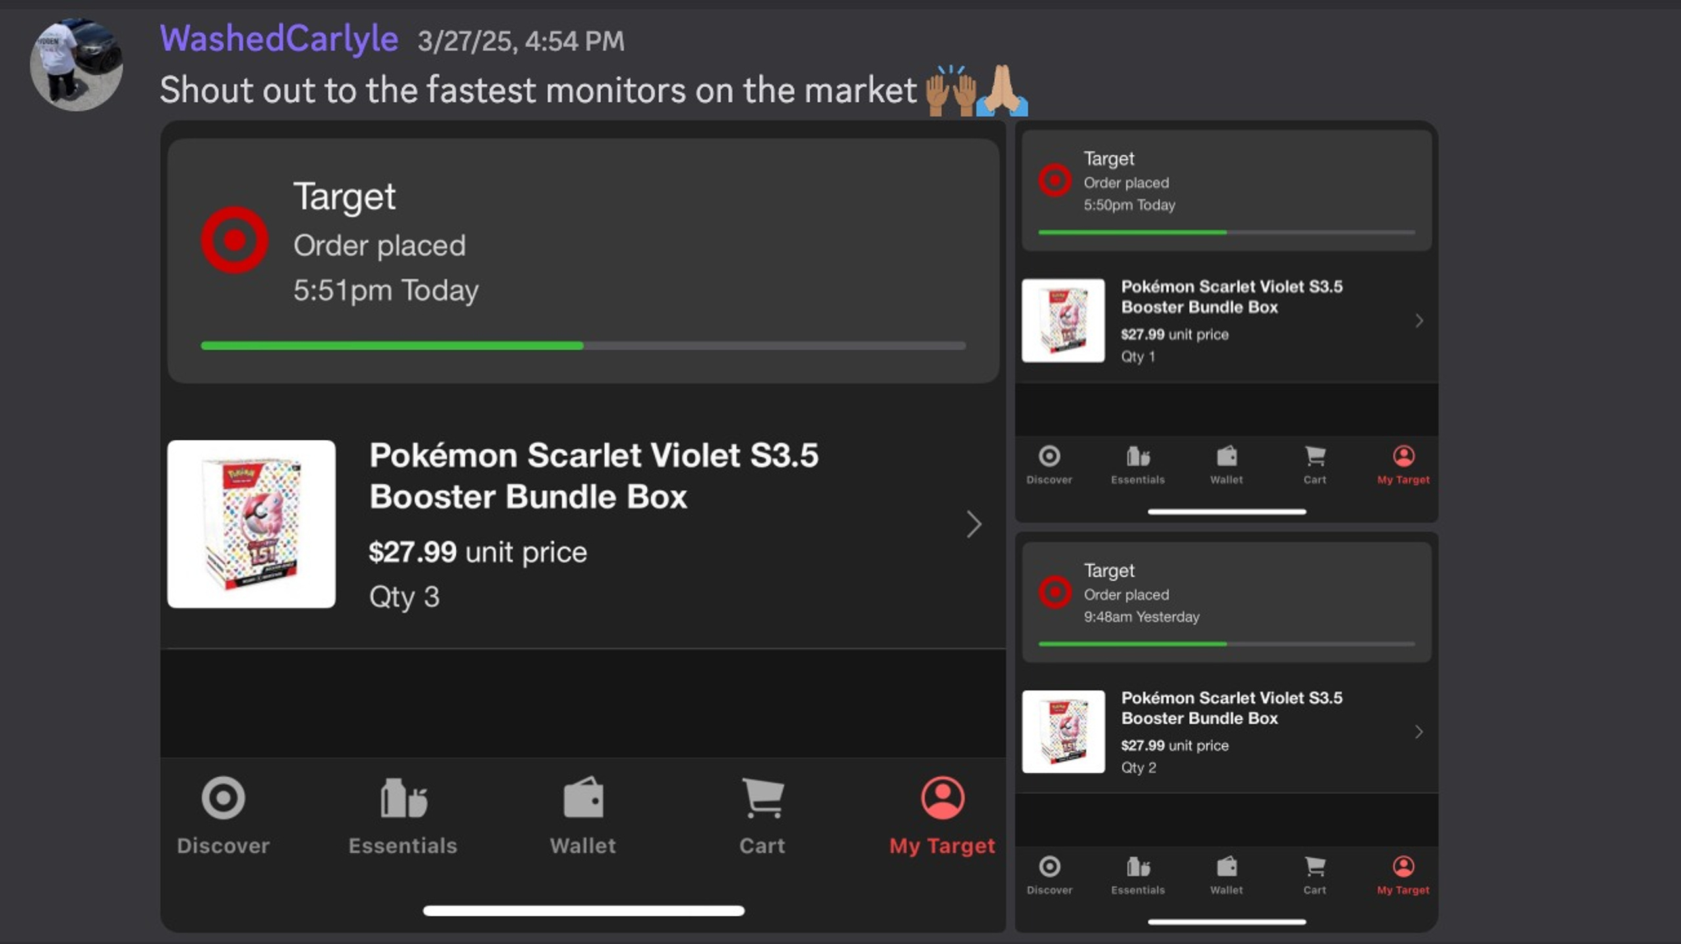Screen dimensions: 1681x944
Task: Open Cart tab in the 5:50pm order screenshot
Action: coord(1315,465)
